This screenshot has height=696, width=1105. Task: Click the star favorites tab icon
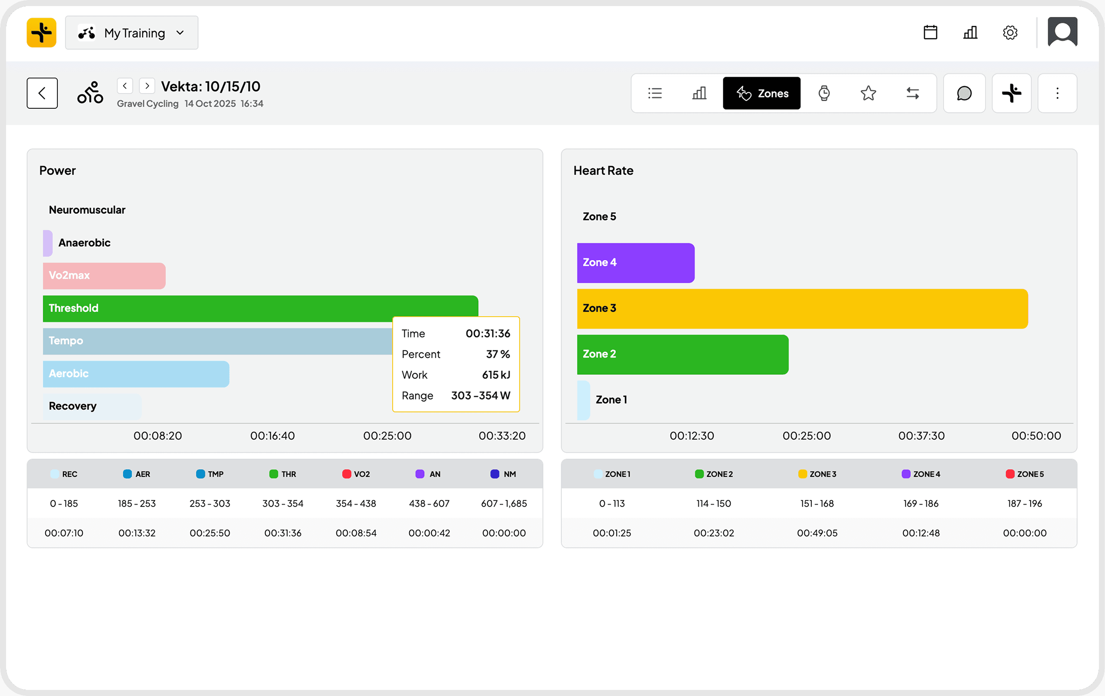click(868, 93)
